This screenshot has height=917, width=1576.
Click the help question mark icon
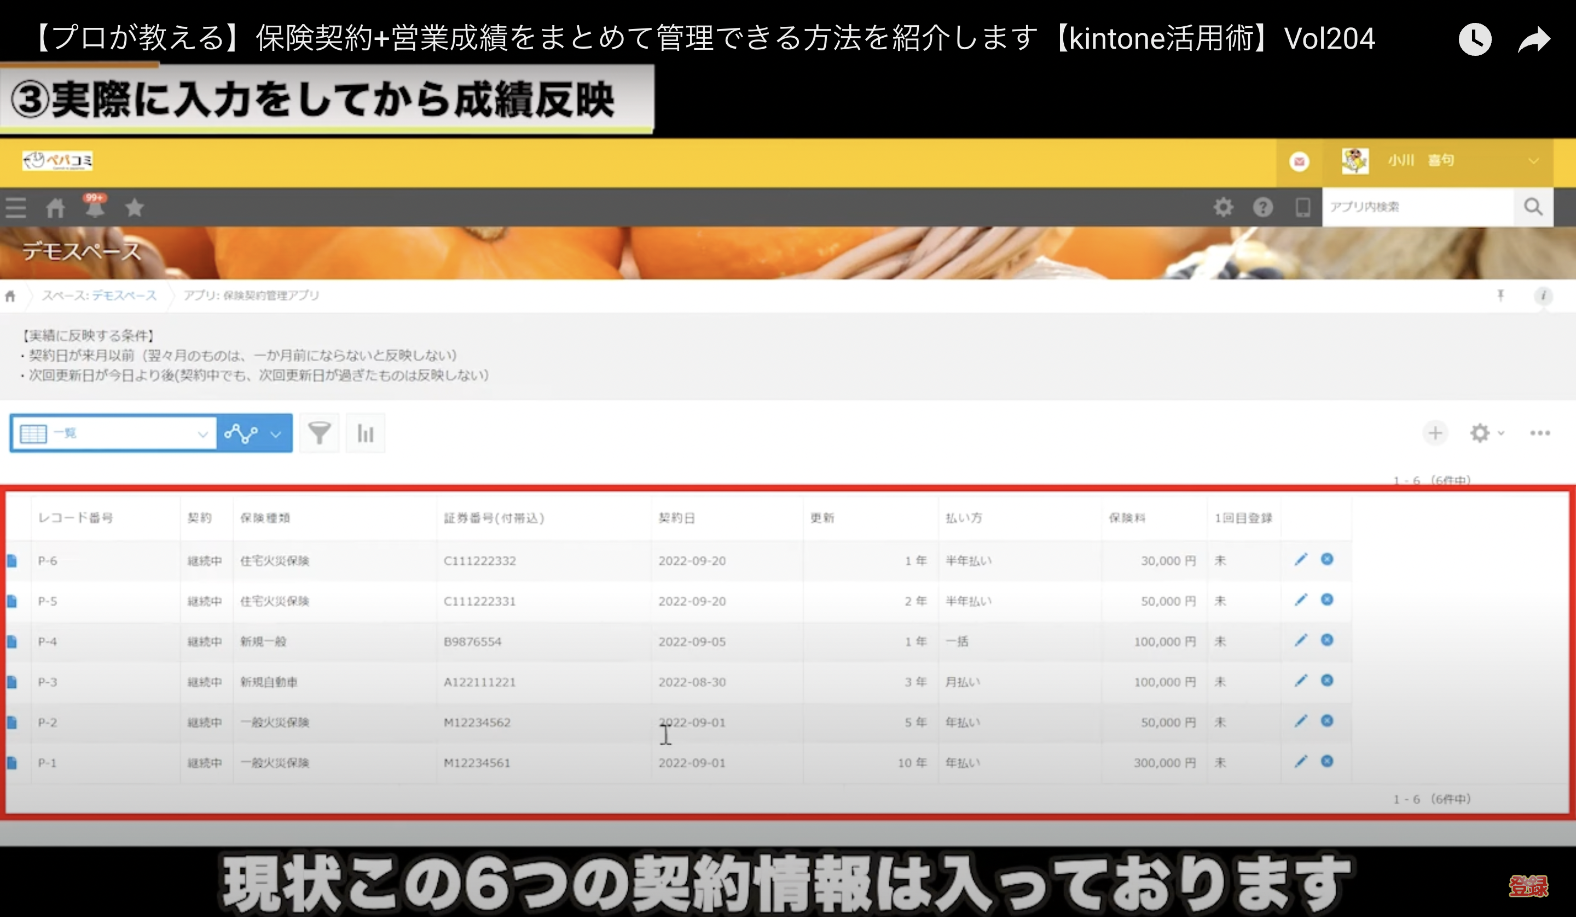1262,207
